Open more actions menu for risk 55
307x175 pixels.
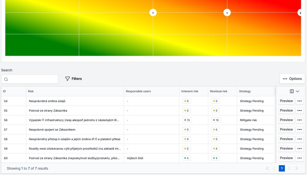299,110
